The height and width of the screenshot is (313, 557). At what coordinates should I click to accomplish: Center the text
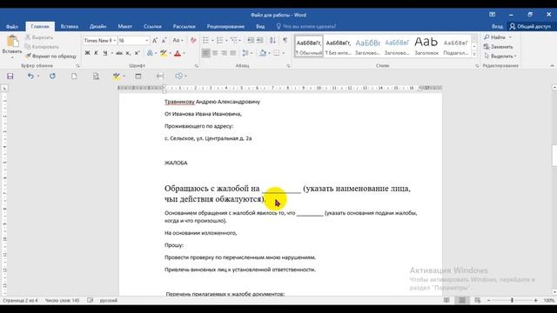(215, 53)
